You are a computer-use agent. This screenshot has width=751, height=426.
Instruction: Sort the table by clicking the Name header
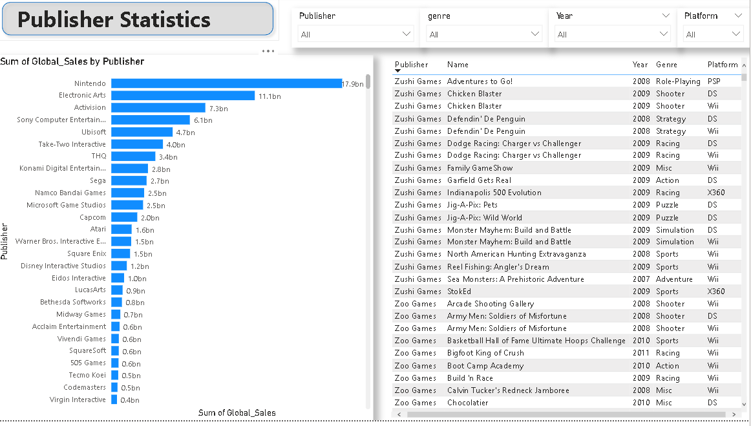click(x=457, y=65)
